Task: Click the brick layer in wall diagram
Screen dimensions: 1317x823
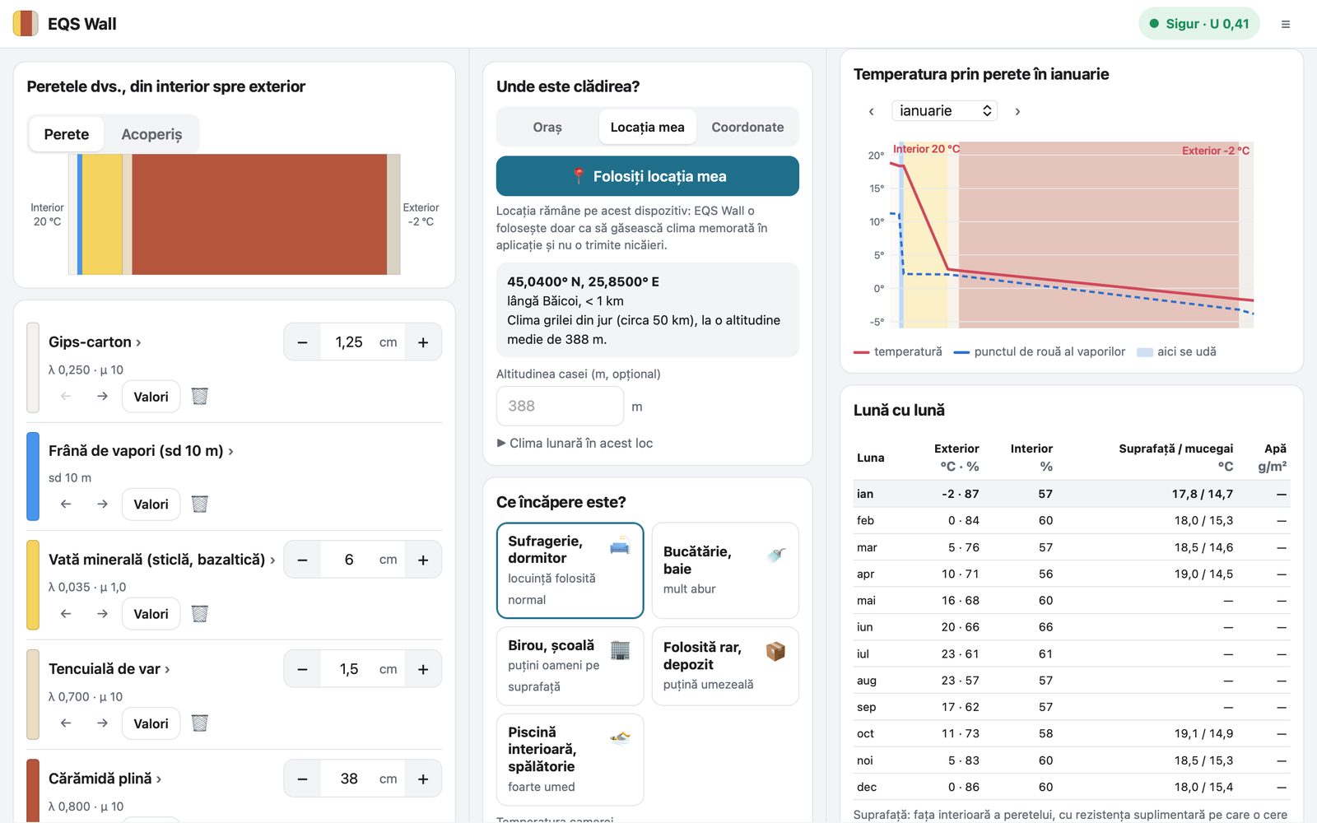Action: pyautogui.click(x=259, y=214)
